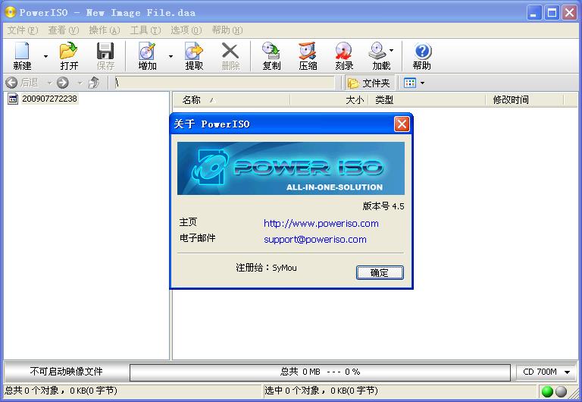Open the 选项(O) menu
The image size is (582, 402).
coord(186,30)
